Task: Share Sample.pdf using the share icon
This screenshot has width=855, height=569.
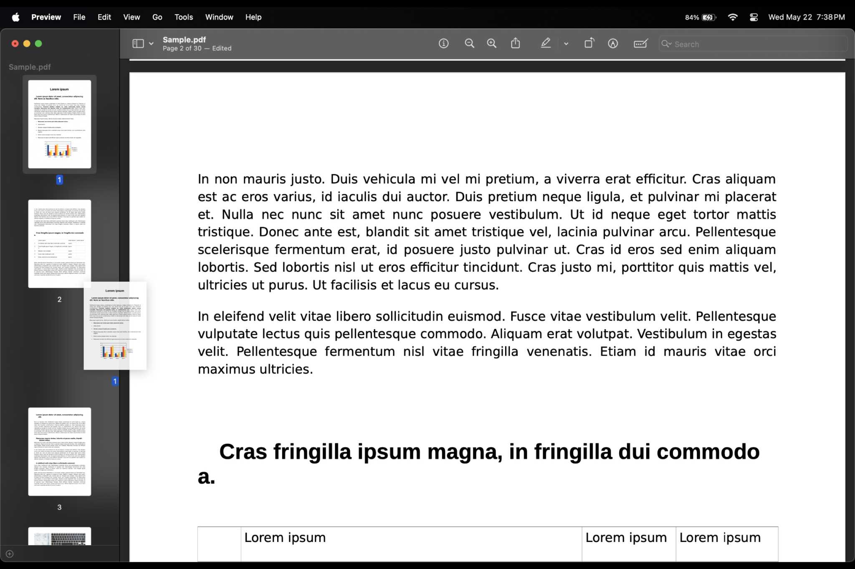Action: [515, 43]
